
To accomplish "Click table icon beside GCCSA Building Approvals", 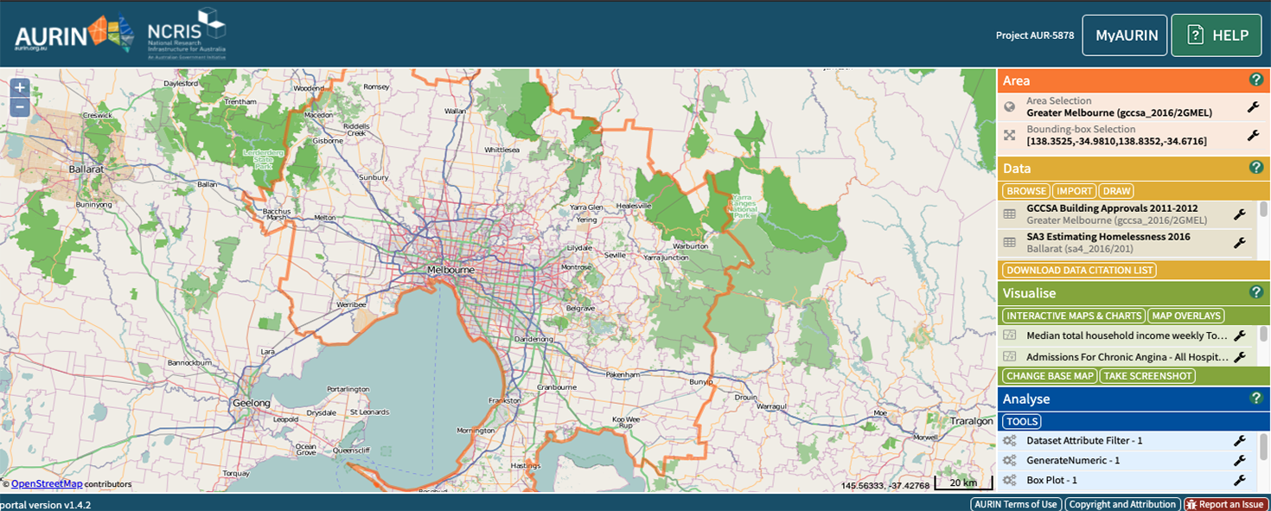I will pyautogui.click(x=1009, y=214).
